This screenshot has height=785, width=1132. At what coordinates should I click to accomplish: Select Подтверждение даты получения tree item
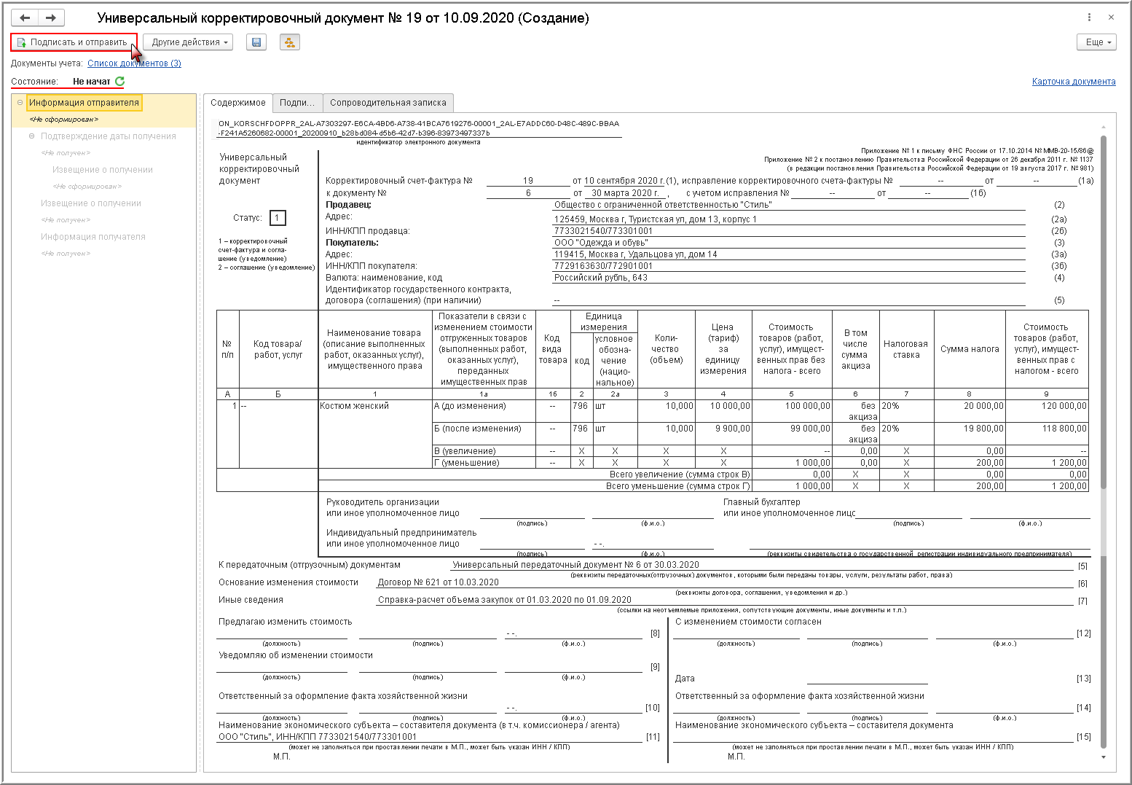click(x=109, y=136)
